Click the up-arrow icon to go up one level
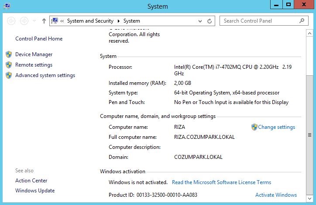 coord(44,21)
